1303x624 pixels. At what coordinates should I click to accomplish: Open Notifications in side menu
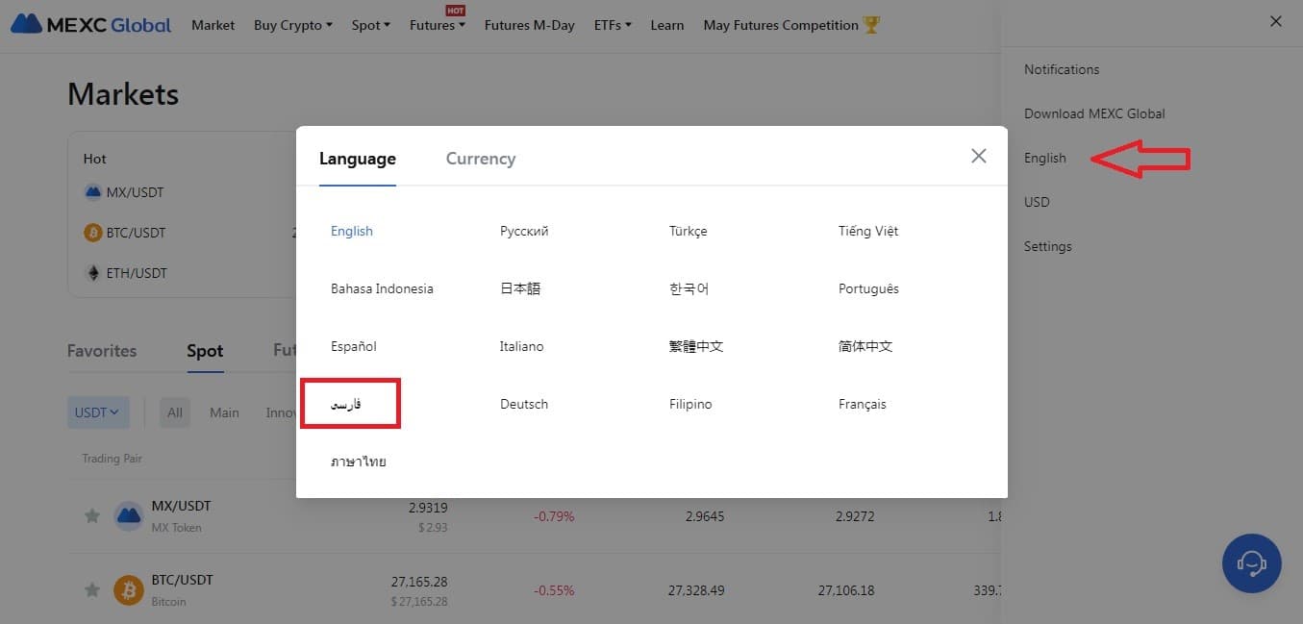pyautogui.click(x=1062, y=69)
